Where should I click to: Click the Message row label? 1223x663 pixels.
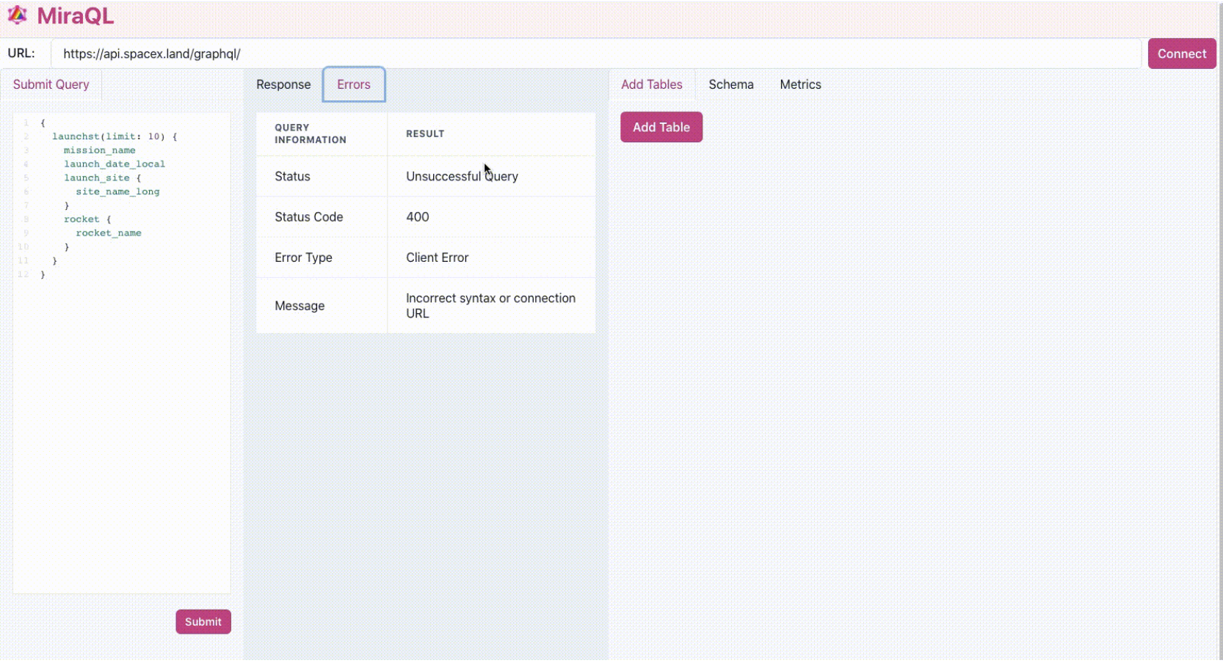[x=300, y=306]
